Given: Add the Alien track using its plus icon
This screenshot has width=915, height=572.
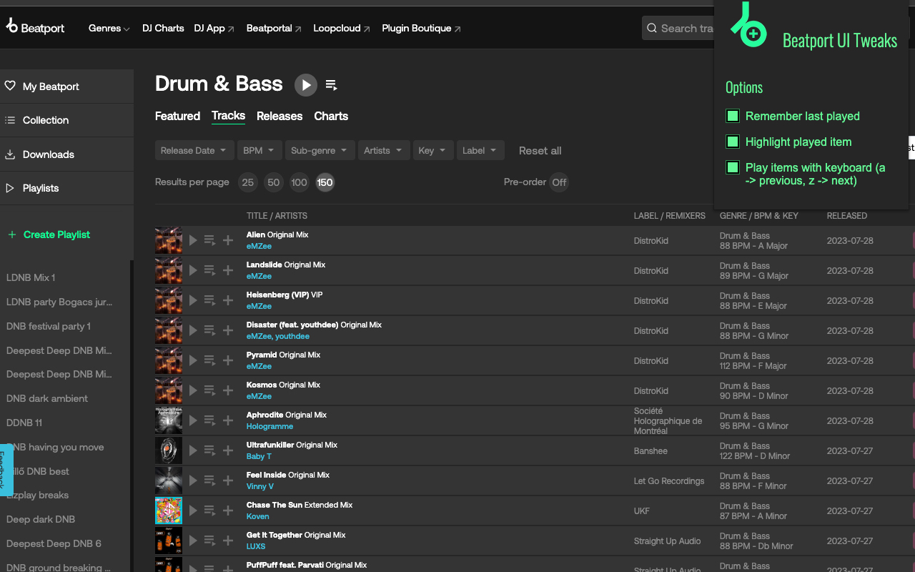Looking at the screenshot, I should point(228,240).
